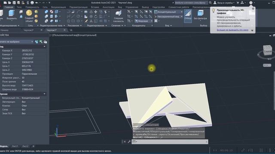Screen dimensions: 275x154
Task: Toggle Компас value Откл in properties
Action: pyautogui.click(x=24, y=106)
